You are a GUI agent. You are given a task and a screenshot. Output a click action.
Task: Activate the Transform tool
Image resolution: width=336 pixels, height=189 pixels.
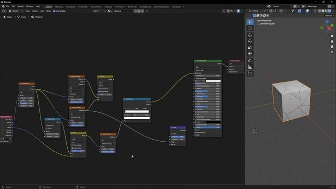pyautogui.click(x=250, y=54)
